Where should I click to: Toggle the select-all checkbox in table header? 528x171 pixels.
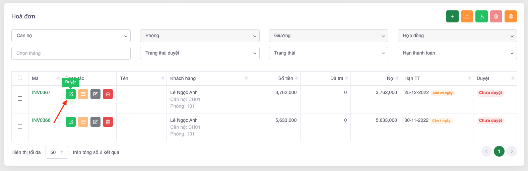click(20, 78)
